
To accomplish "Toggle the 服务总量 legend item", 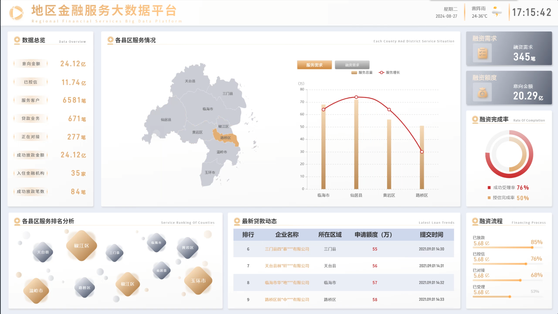I will pyautogui.click(x=362, y=72).
